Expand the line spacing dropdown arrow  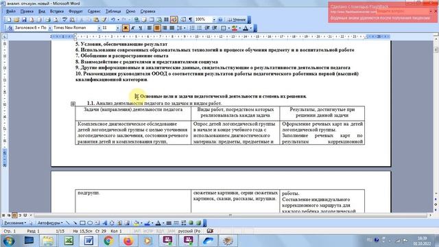tap(185, 27)
